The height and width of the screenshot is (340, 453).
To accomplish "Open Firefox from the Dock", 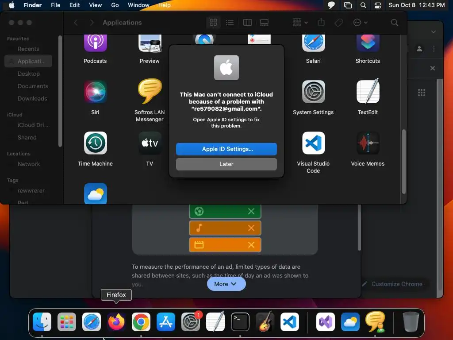I will point(116,321).
